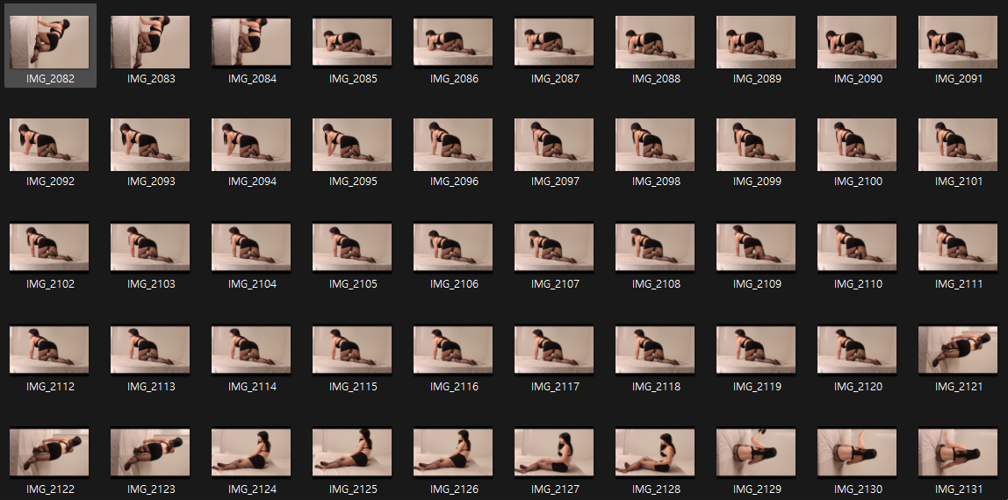Click the IMG_2124 thumbnail
This screenshot has width=1008, height=500.
coord(251,453)
